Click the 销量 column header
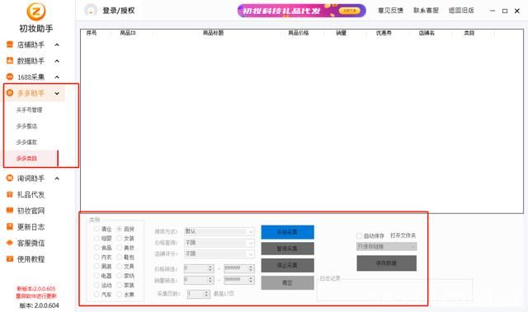 (x=341, y=33)
